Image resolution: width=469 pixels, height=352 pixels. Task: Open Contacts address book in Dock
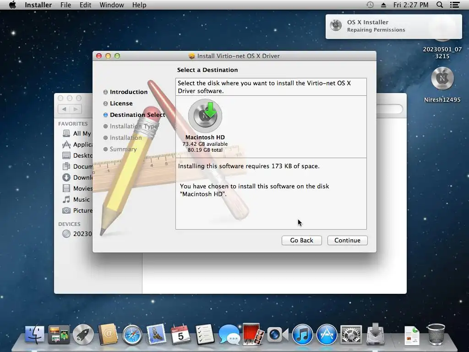[108, 334]
